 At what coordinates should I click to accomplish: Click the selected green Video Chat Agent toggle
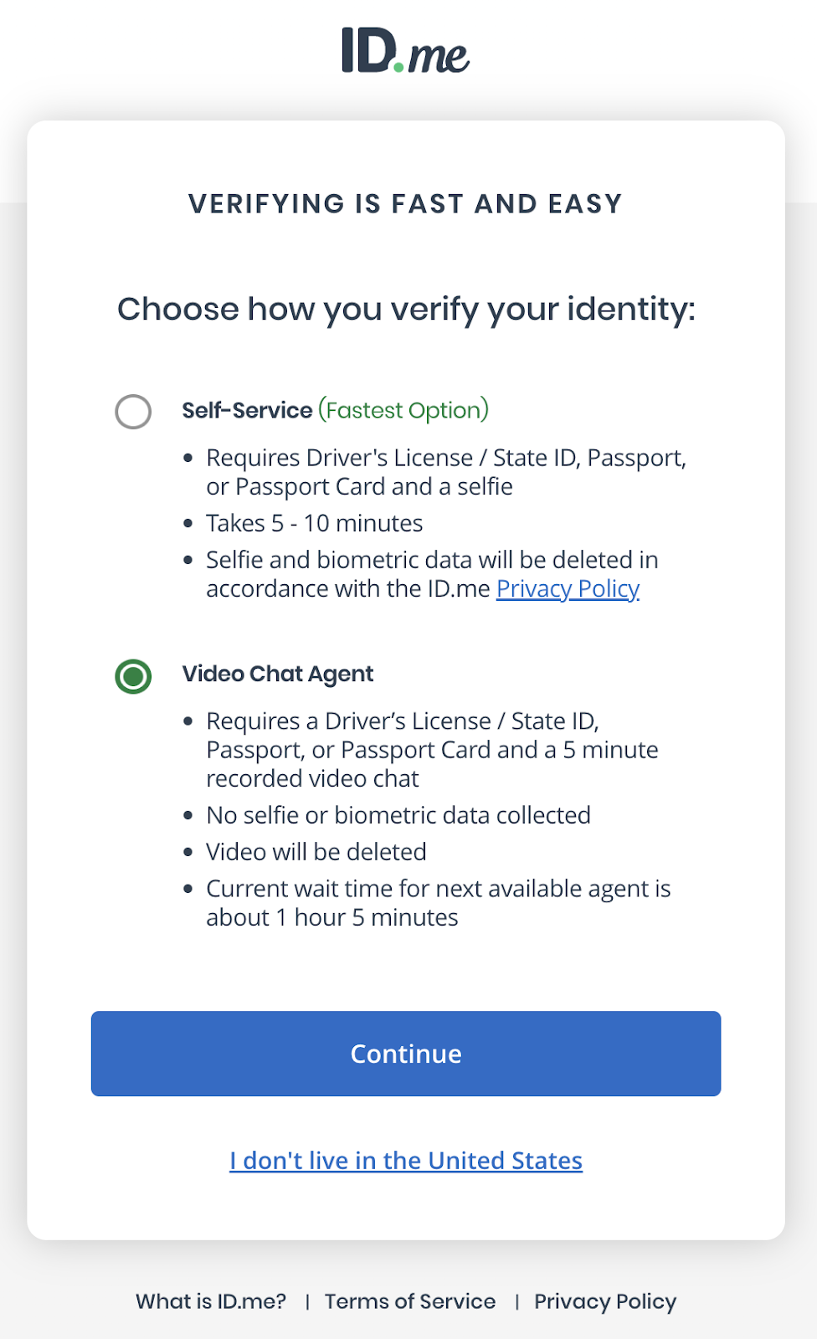click(132, 676)
